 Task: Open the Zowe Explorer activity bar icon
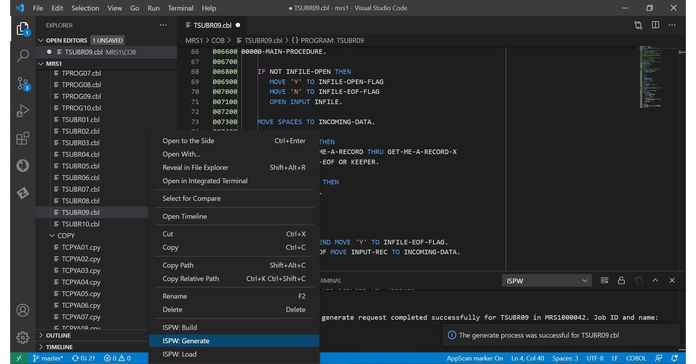click(x=22, y=193)
